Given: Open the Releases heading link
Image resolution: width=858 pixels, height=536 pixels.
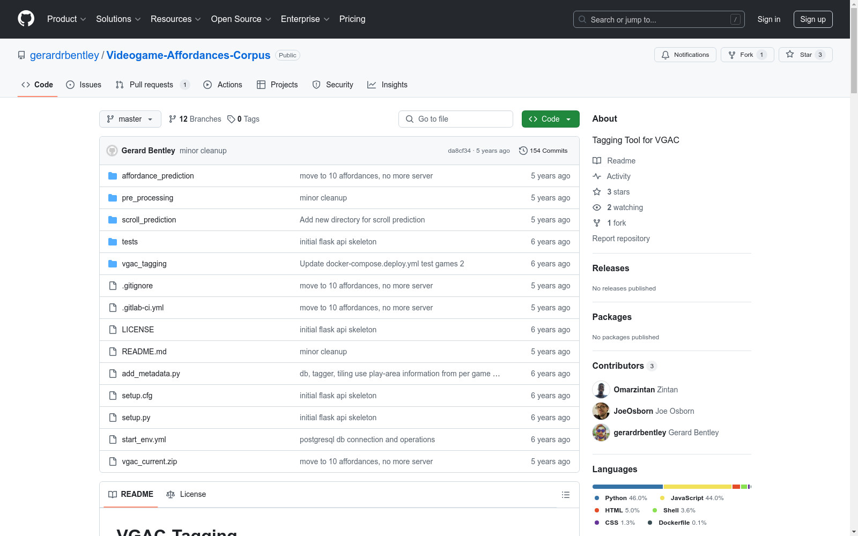Looking at the screenshot, I should [611, 268].
